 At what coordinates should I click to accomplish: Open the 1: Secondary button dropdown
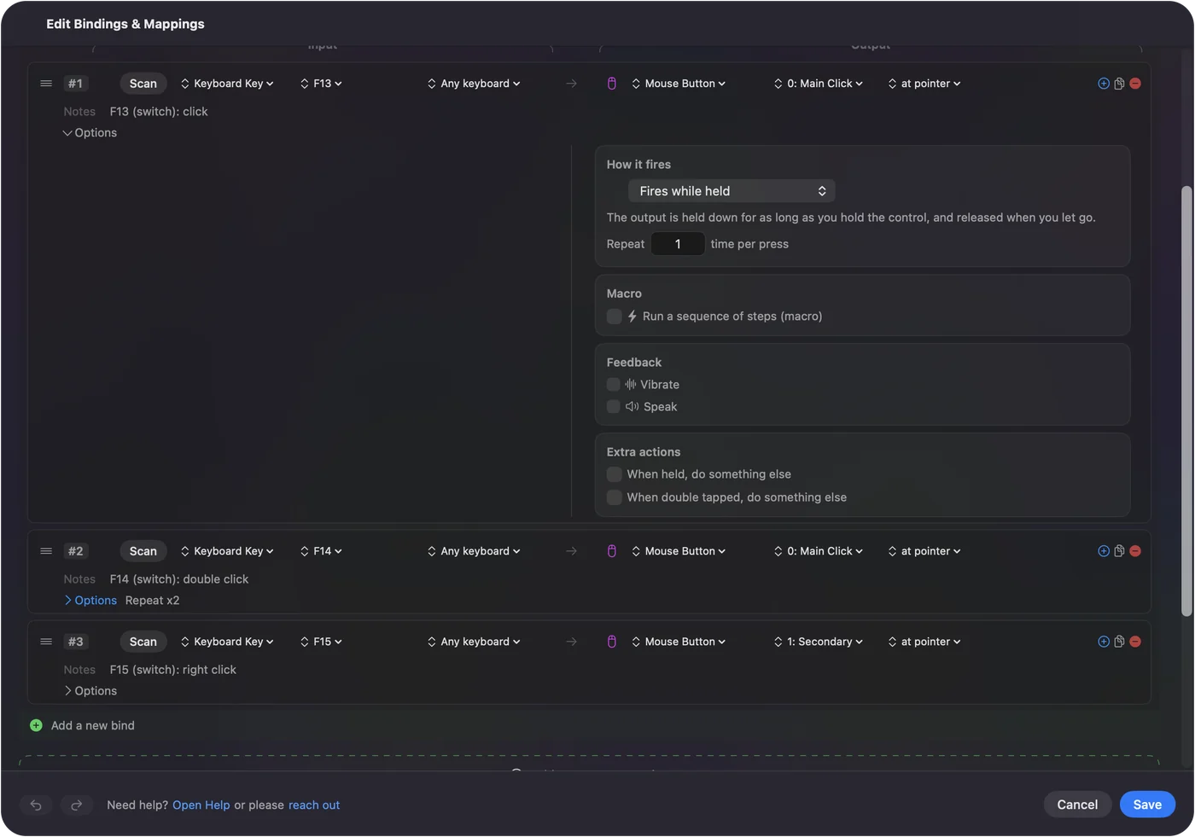tap(818, 642)
